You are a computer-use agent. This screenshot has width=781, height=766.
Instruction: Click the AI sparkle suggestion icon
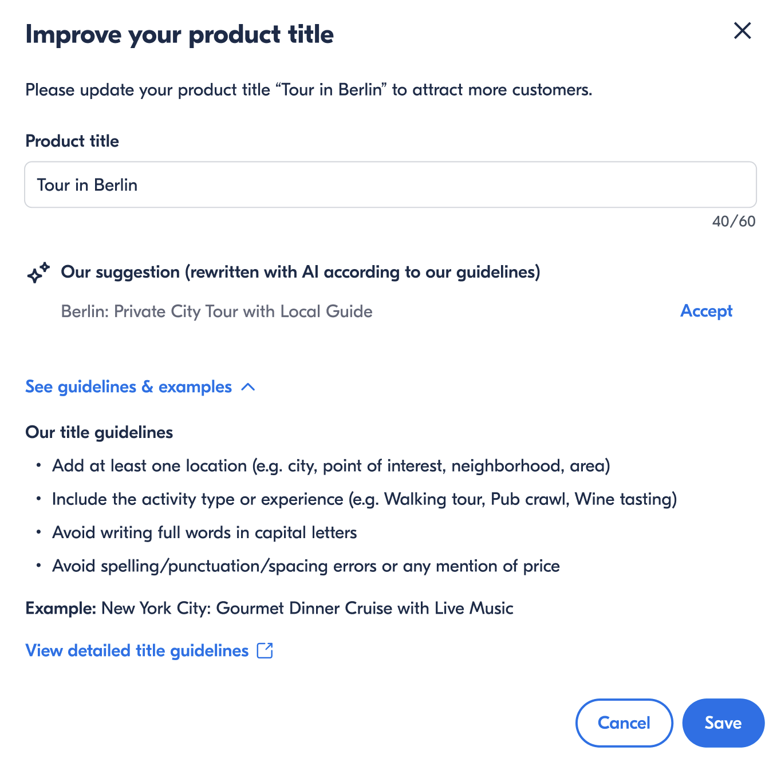pyautogui.click(x=38, y=273)
